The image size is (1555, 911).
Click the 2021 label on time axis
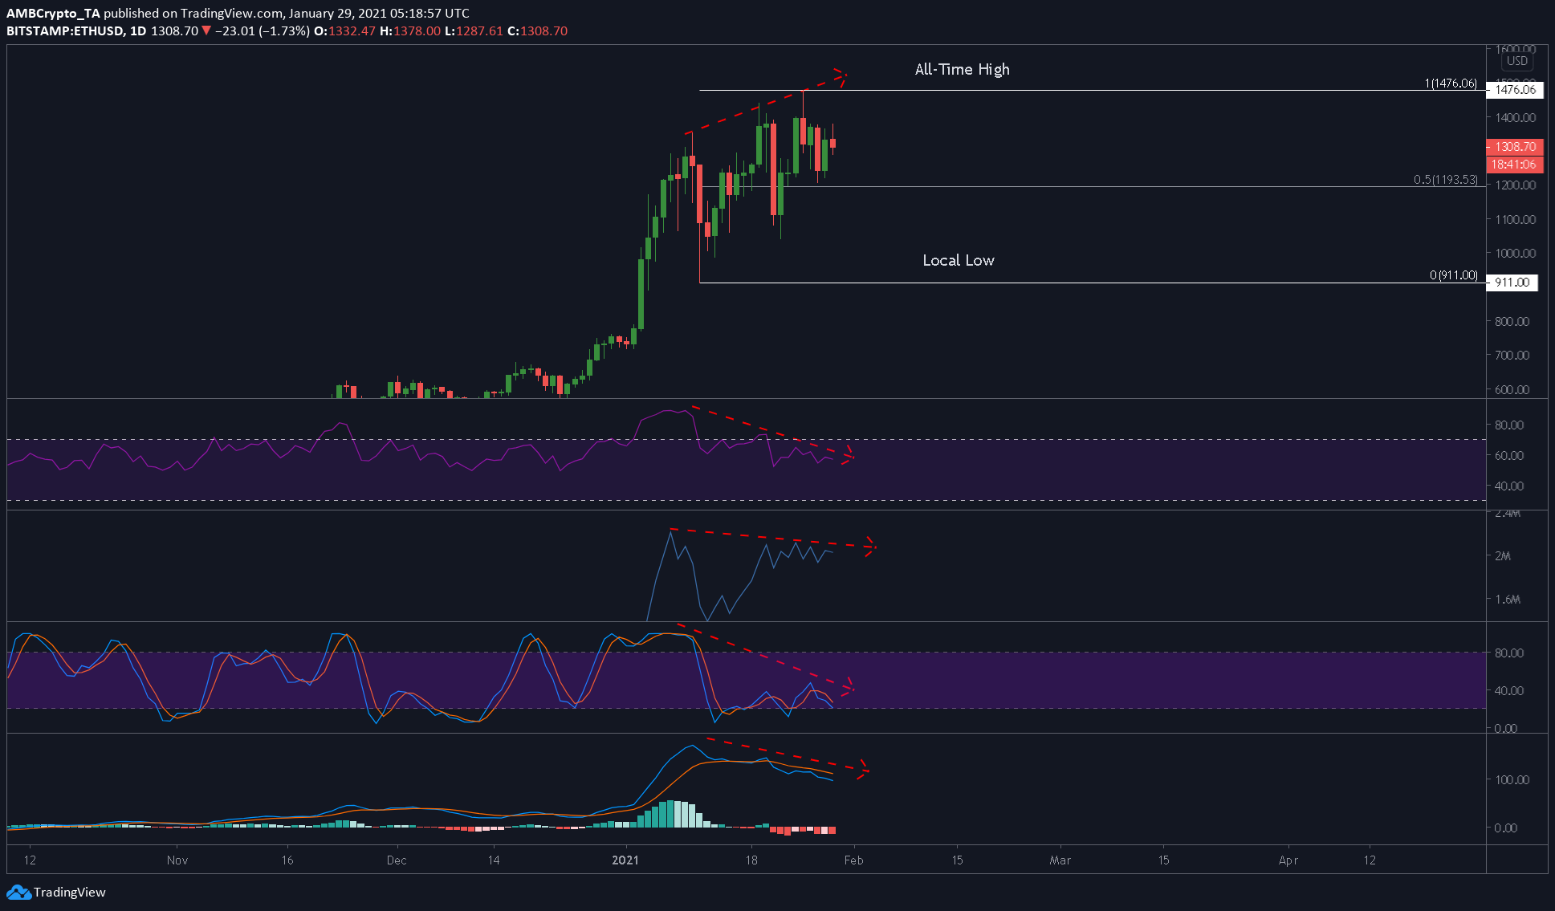[x=625, y=860]
